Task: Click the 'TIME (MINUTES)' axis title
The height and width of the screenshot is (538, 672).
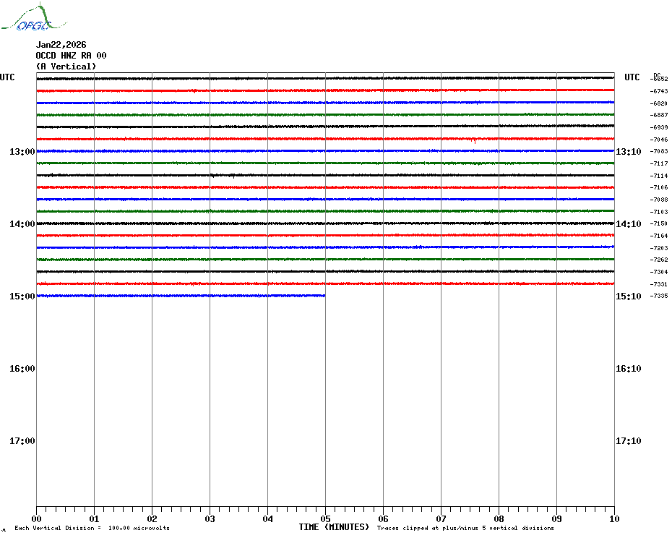Action: [334, 527]
